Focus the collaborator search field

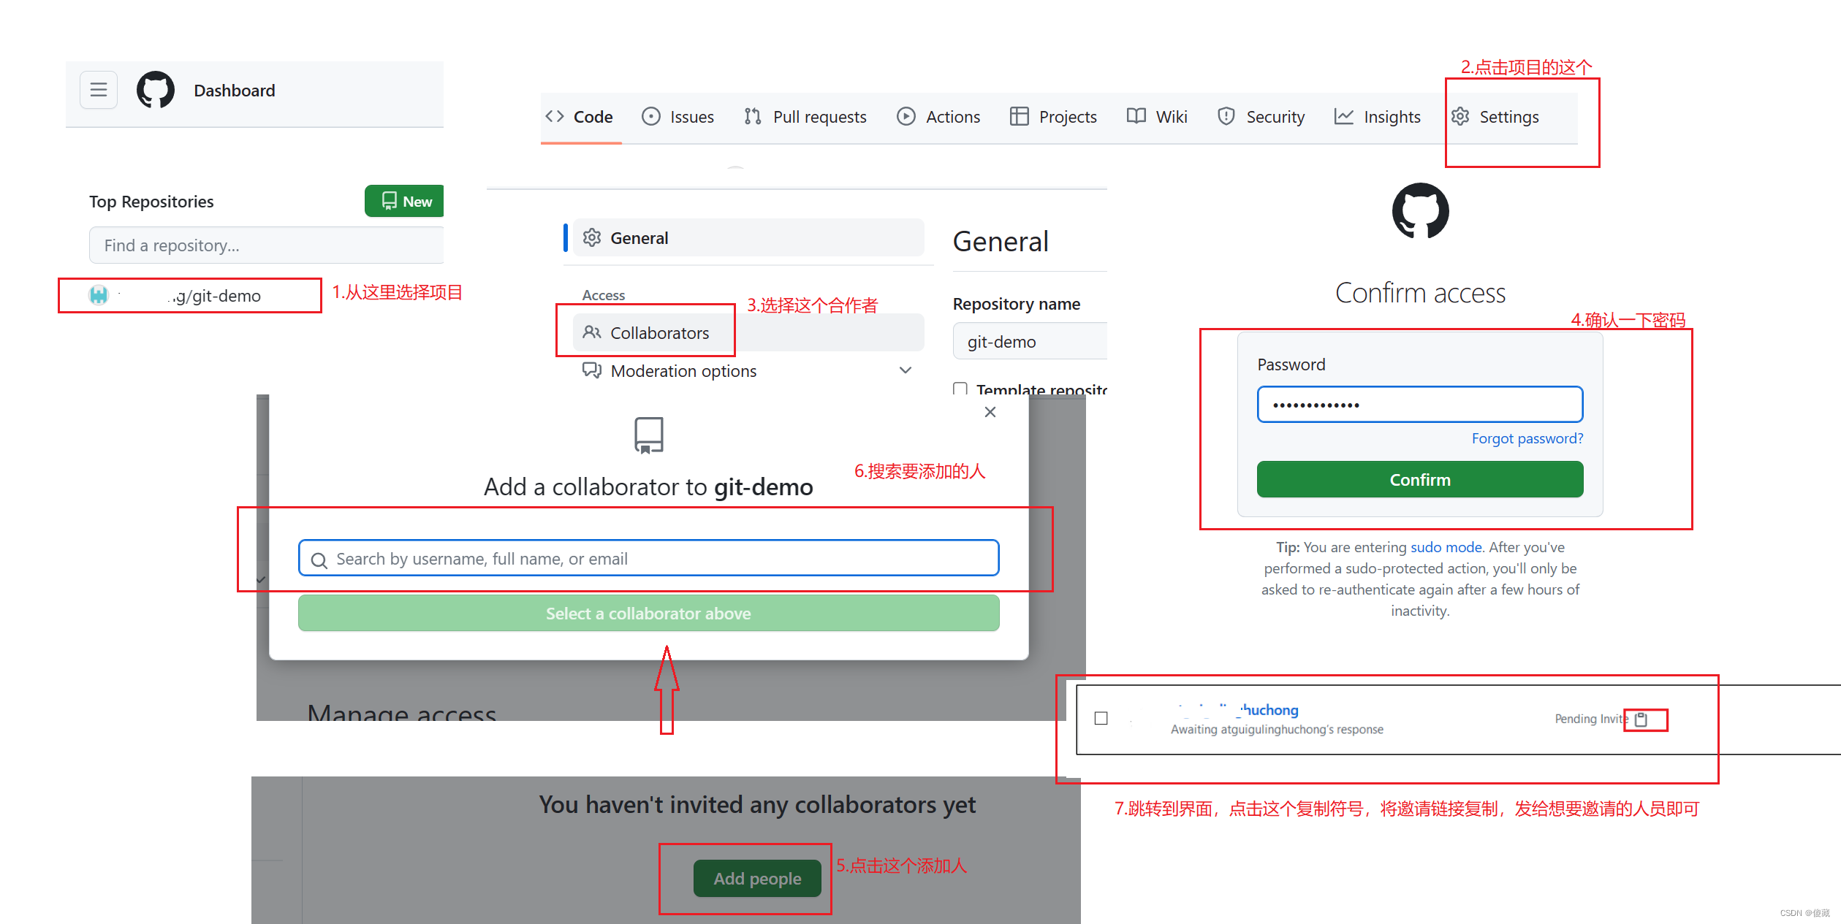coord(648,558)
